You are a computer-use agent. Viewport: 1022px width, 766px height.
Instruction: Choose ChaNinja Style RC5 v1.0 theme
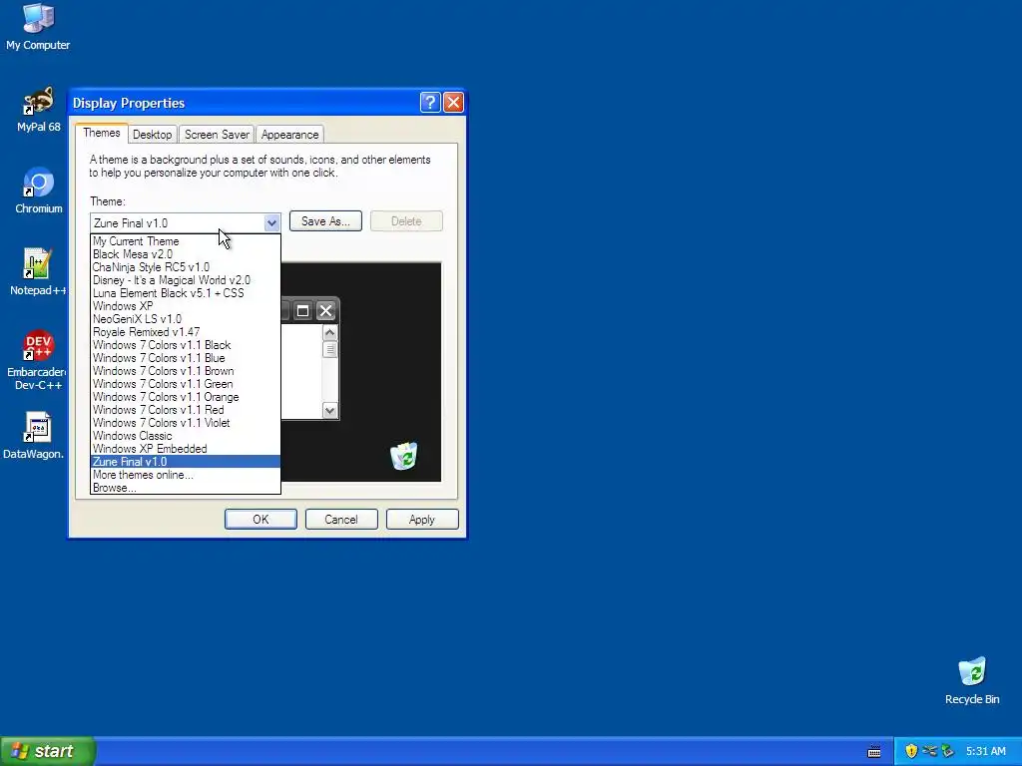click(x=185, y=267)
